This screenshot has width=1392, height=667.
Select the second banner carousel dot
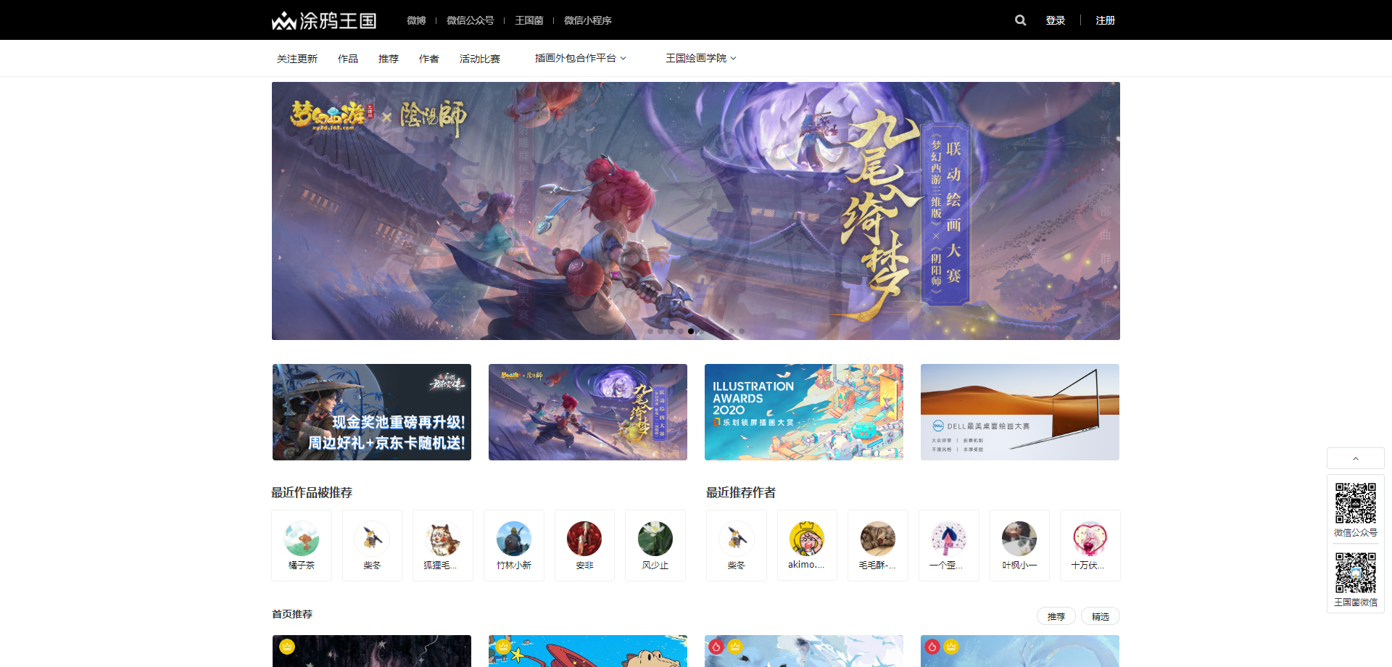coord(660,331)
